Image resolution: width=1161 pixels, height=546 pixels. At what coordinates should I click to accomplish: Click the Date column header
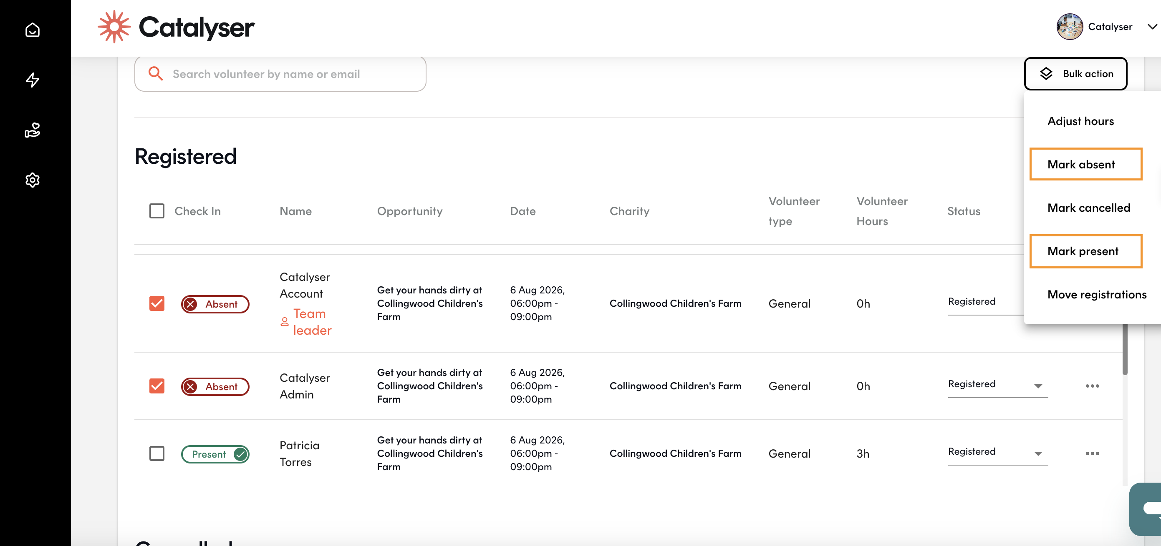(x=523, y=211)
